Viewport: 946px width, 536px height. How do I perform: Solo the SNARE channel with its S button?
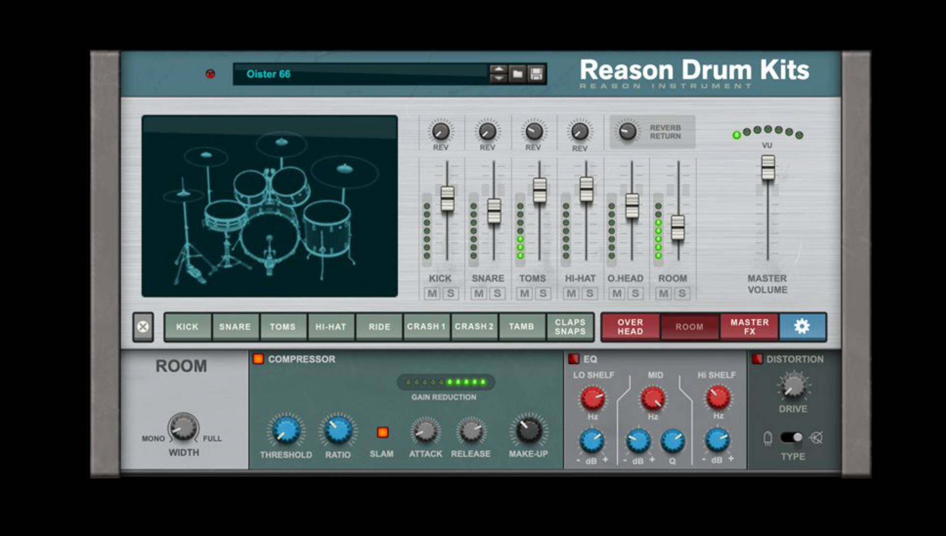[497, 293]
